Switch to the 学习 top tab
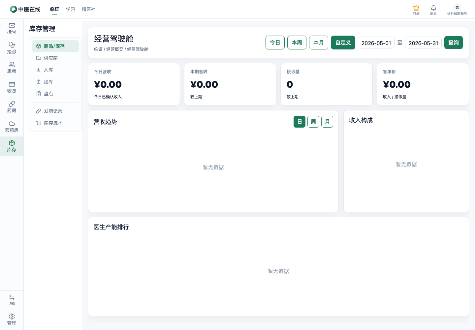This screenshot has height=330, width=475. pyautogui.click(x=71, y=9)
